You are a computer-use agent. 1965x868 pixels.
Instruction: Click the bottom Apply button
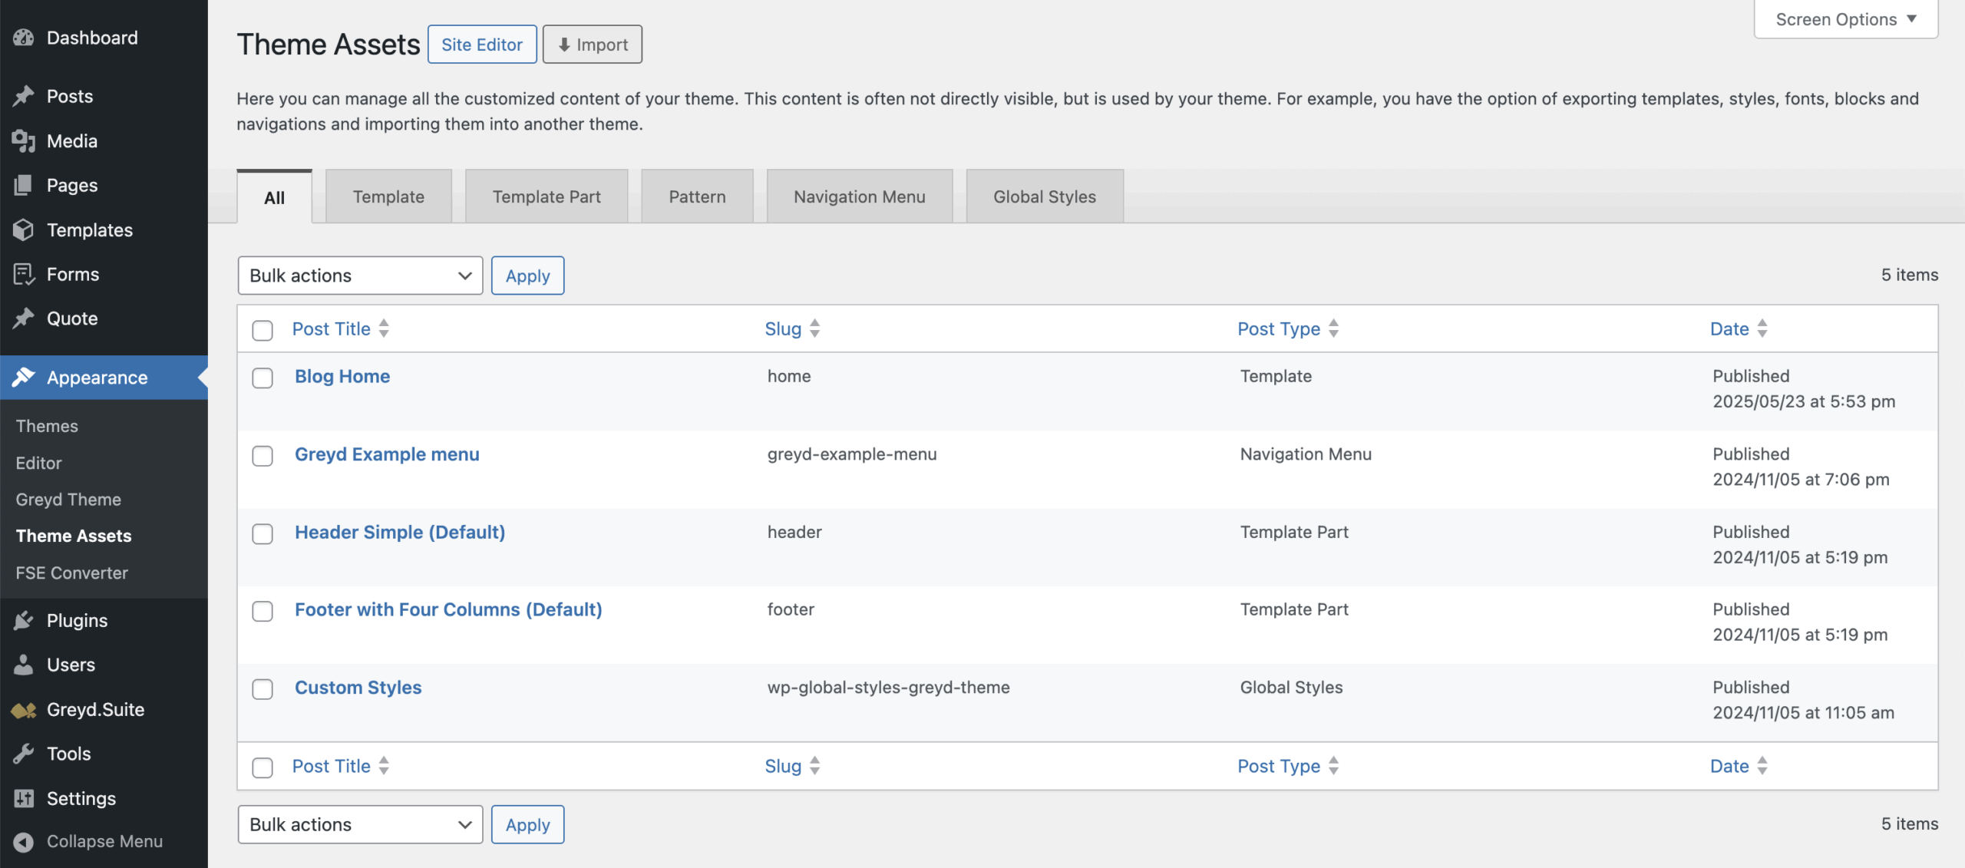(x=527, y=824)
